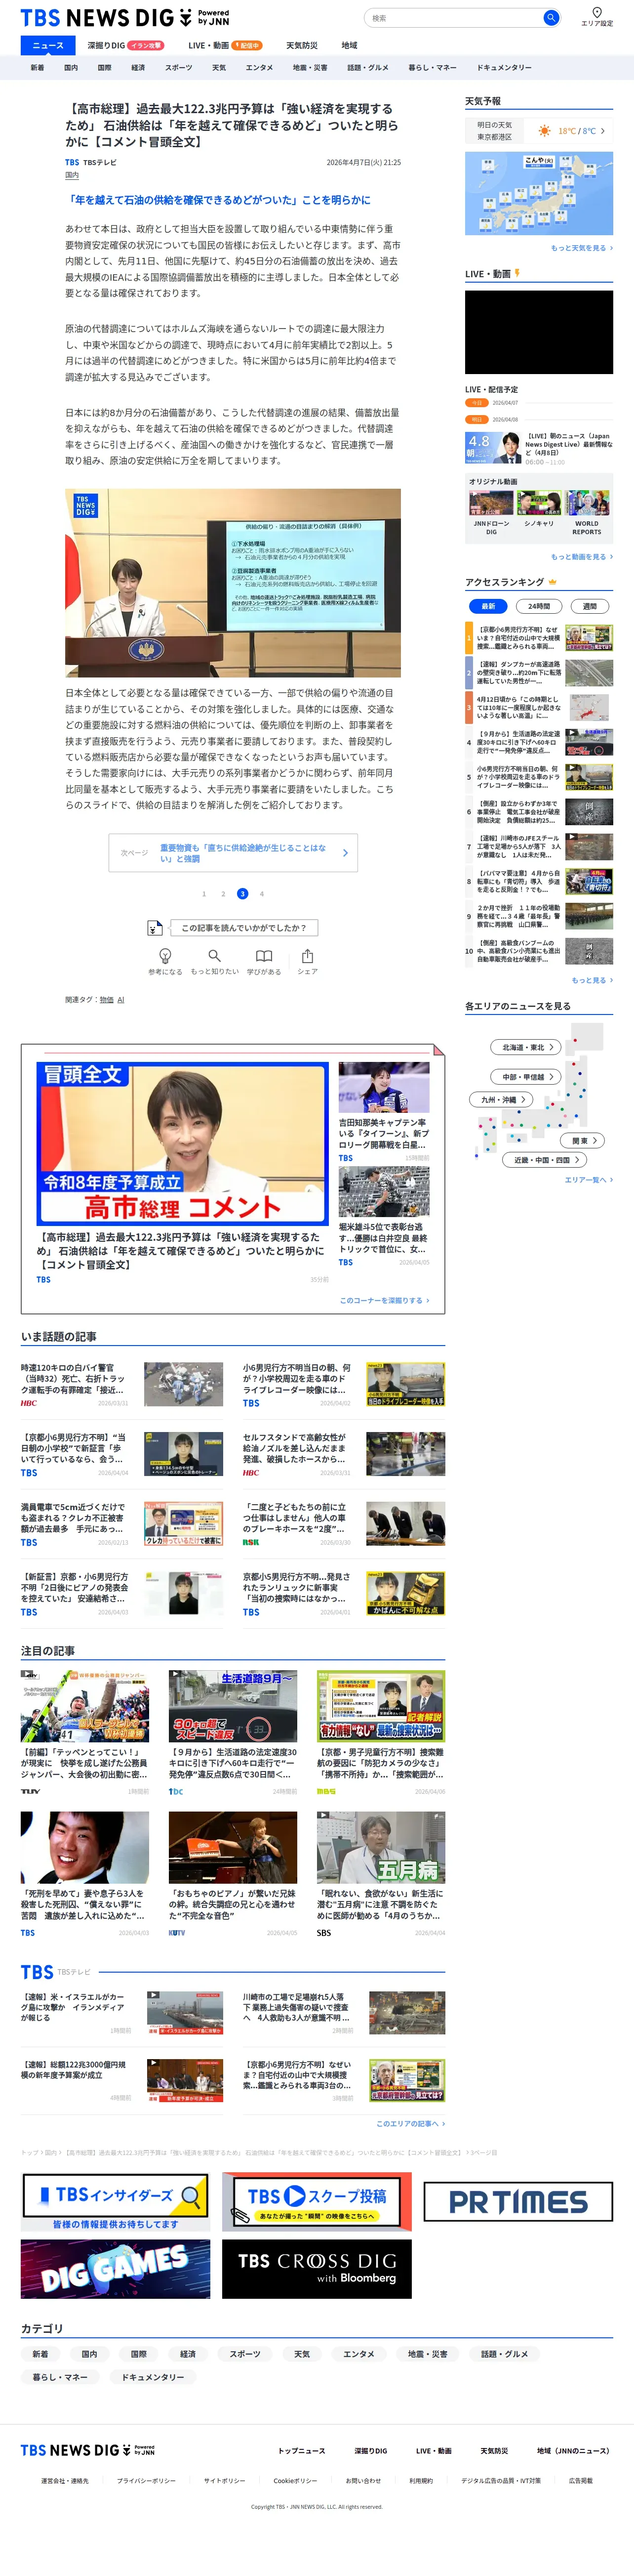Select スポーツ in the category navigation bar
634x2576 pixels.
pyautogui.click(x=179, y=68)
